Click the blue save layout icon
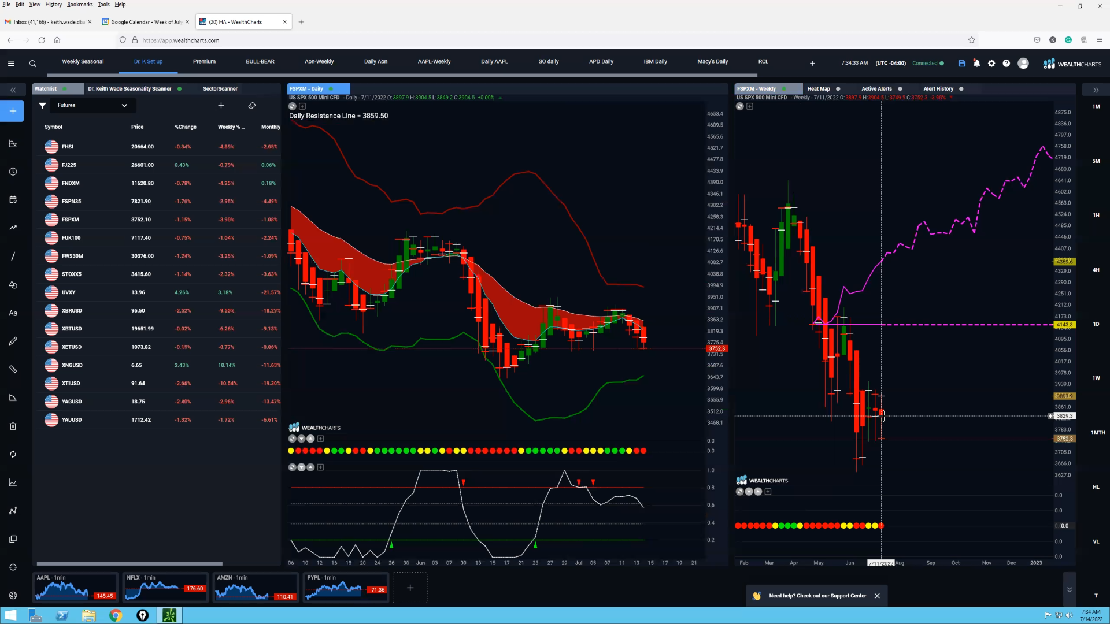The height and width of the screenshot is (624, 1110). (x=962, y=64)
